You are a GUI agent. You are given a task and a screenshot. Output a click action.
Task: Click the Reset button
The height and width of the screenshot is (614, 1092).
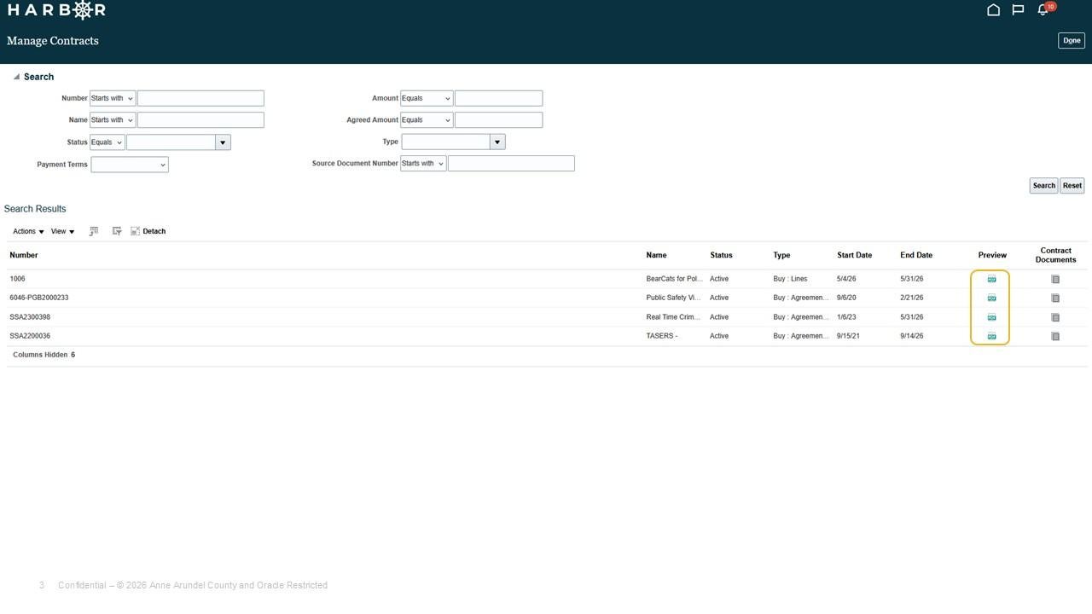coord(1072,186)
